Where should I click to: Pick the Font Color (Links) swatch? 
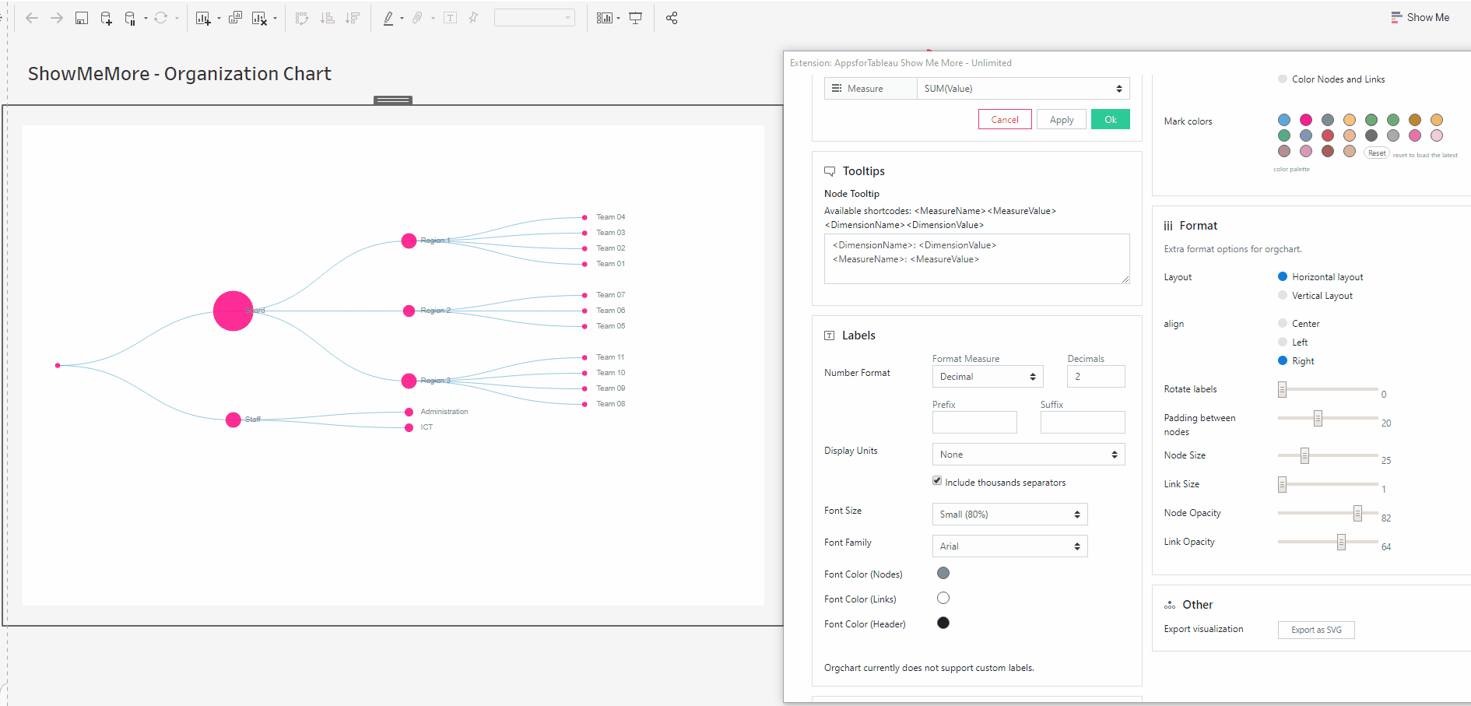pos(943,598)
